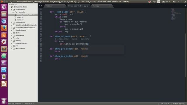Go to next tab with right arrow

(41, 6)
